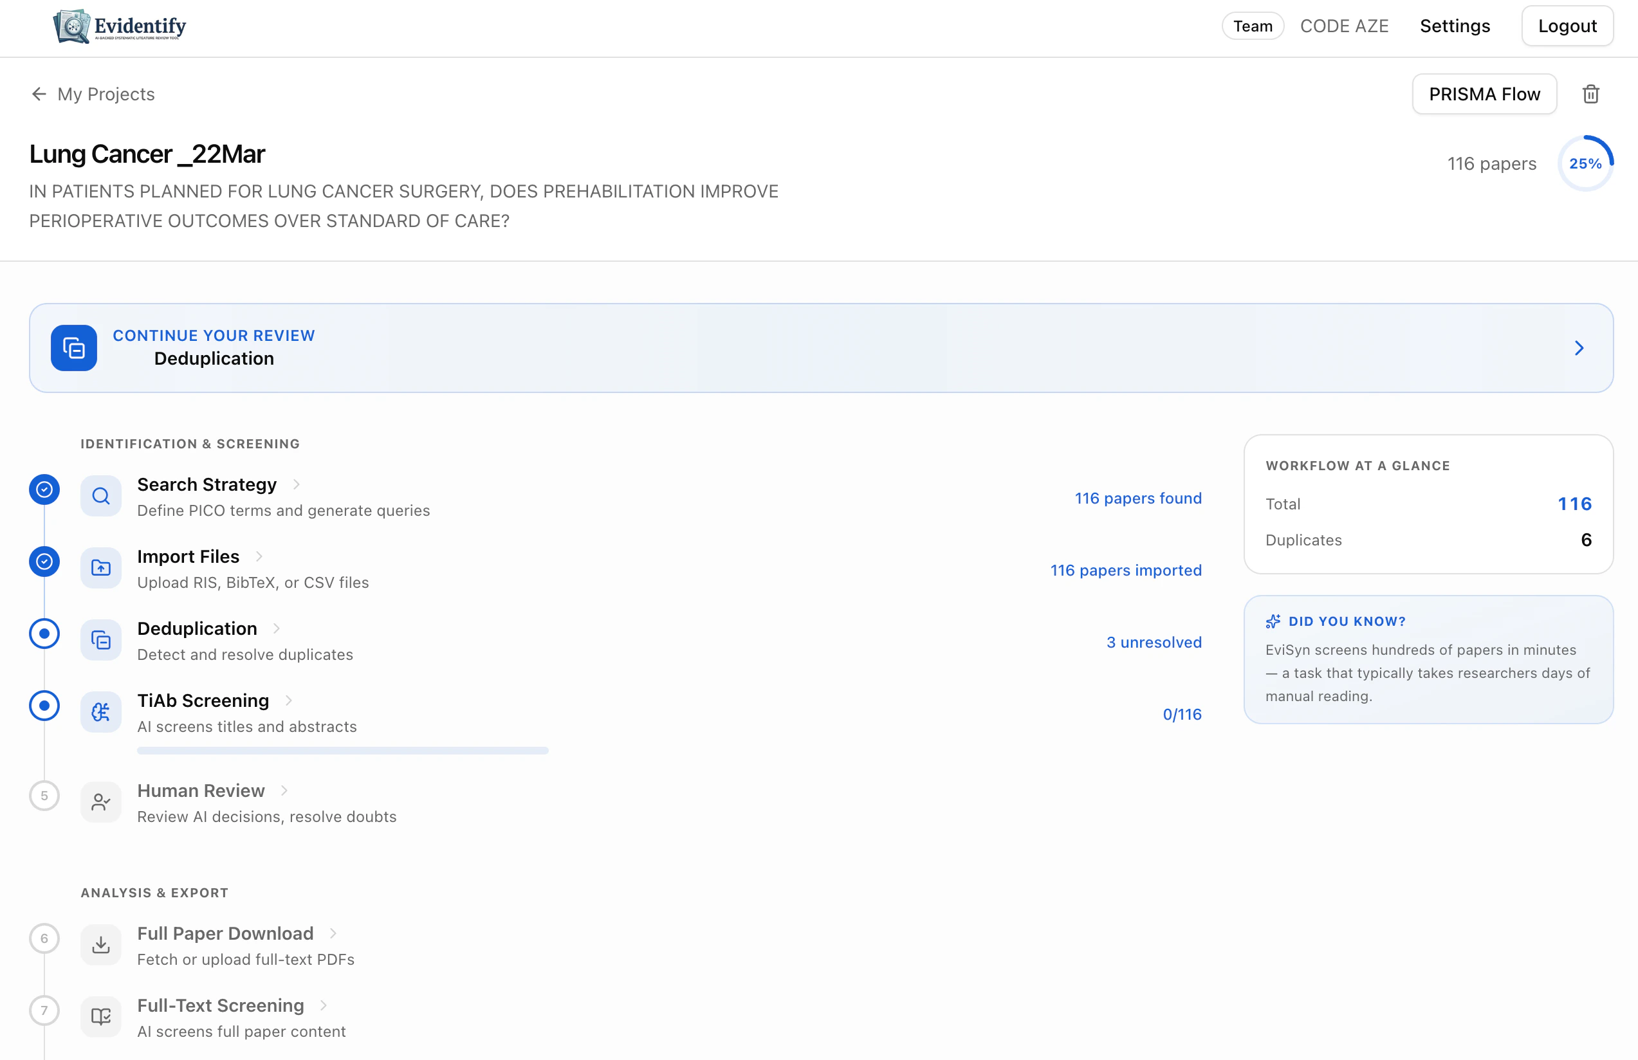
Task: Click the Deduplication in-progress status dot
Action: click(x=44, y=633)
